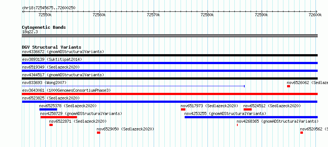Select the blue bar under nsv6525378
The width and height of the screenshot is (328, 147).
pos(48,109)
